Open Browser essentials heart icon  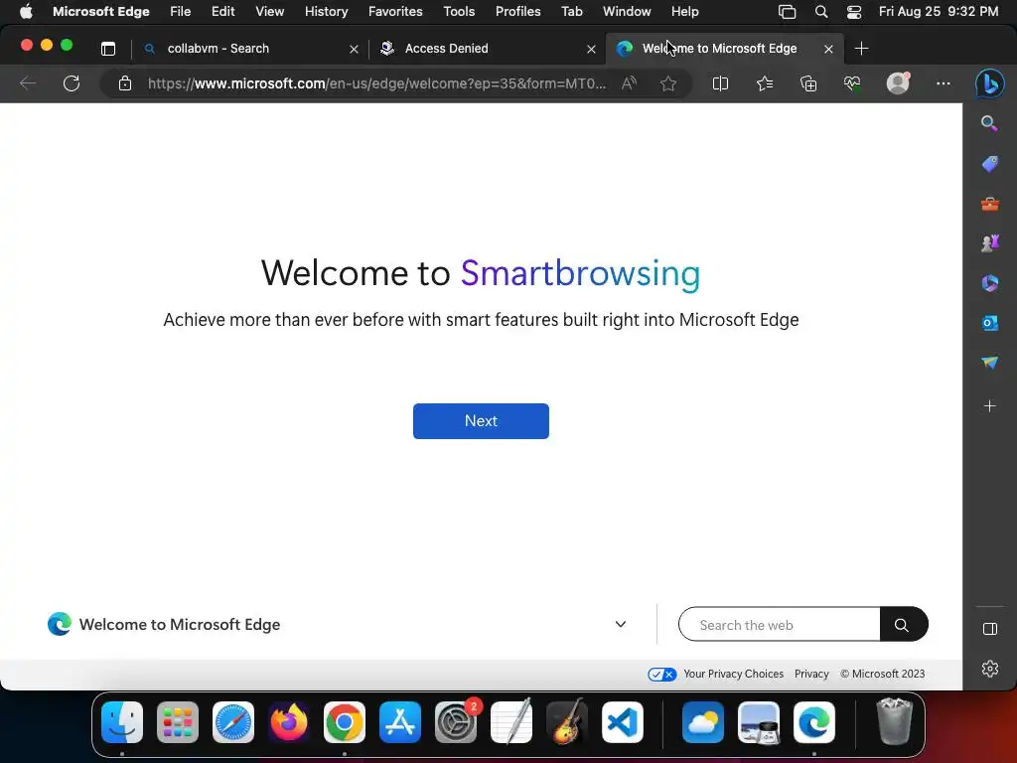852,83
